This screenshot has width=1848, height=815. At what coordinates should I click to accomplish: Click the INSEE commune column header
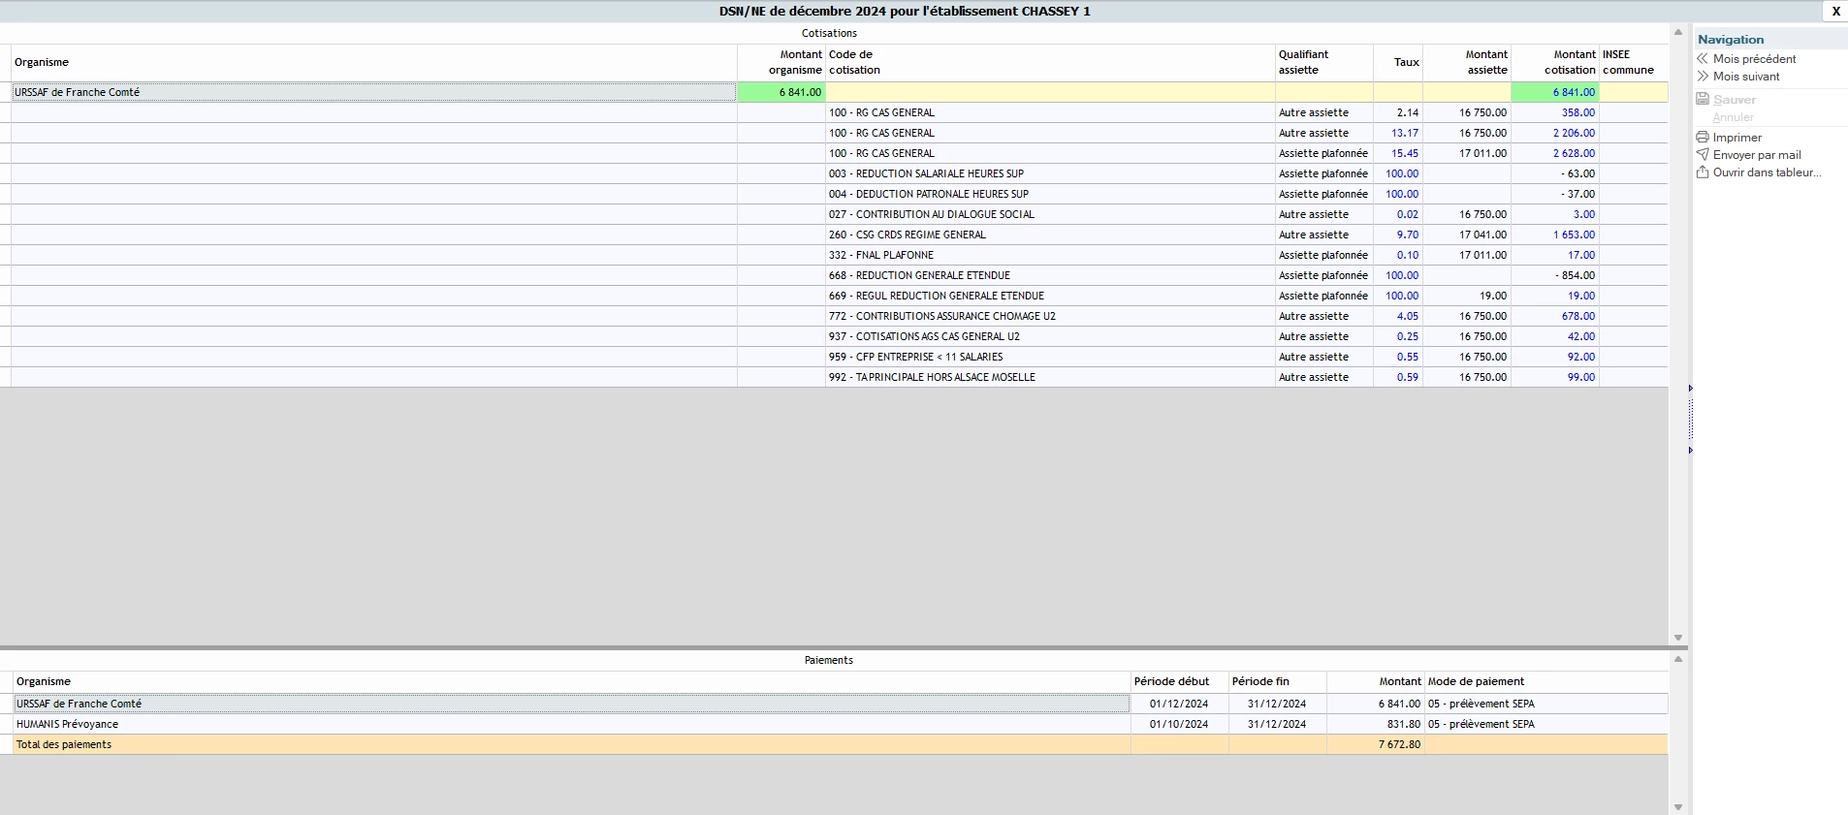click(x=1634, y=62)
